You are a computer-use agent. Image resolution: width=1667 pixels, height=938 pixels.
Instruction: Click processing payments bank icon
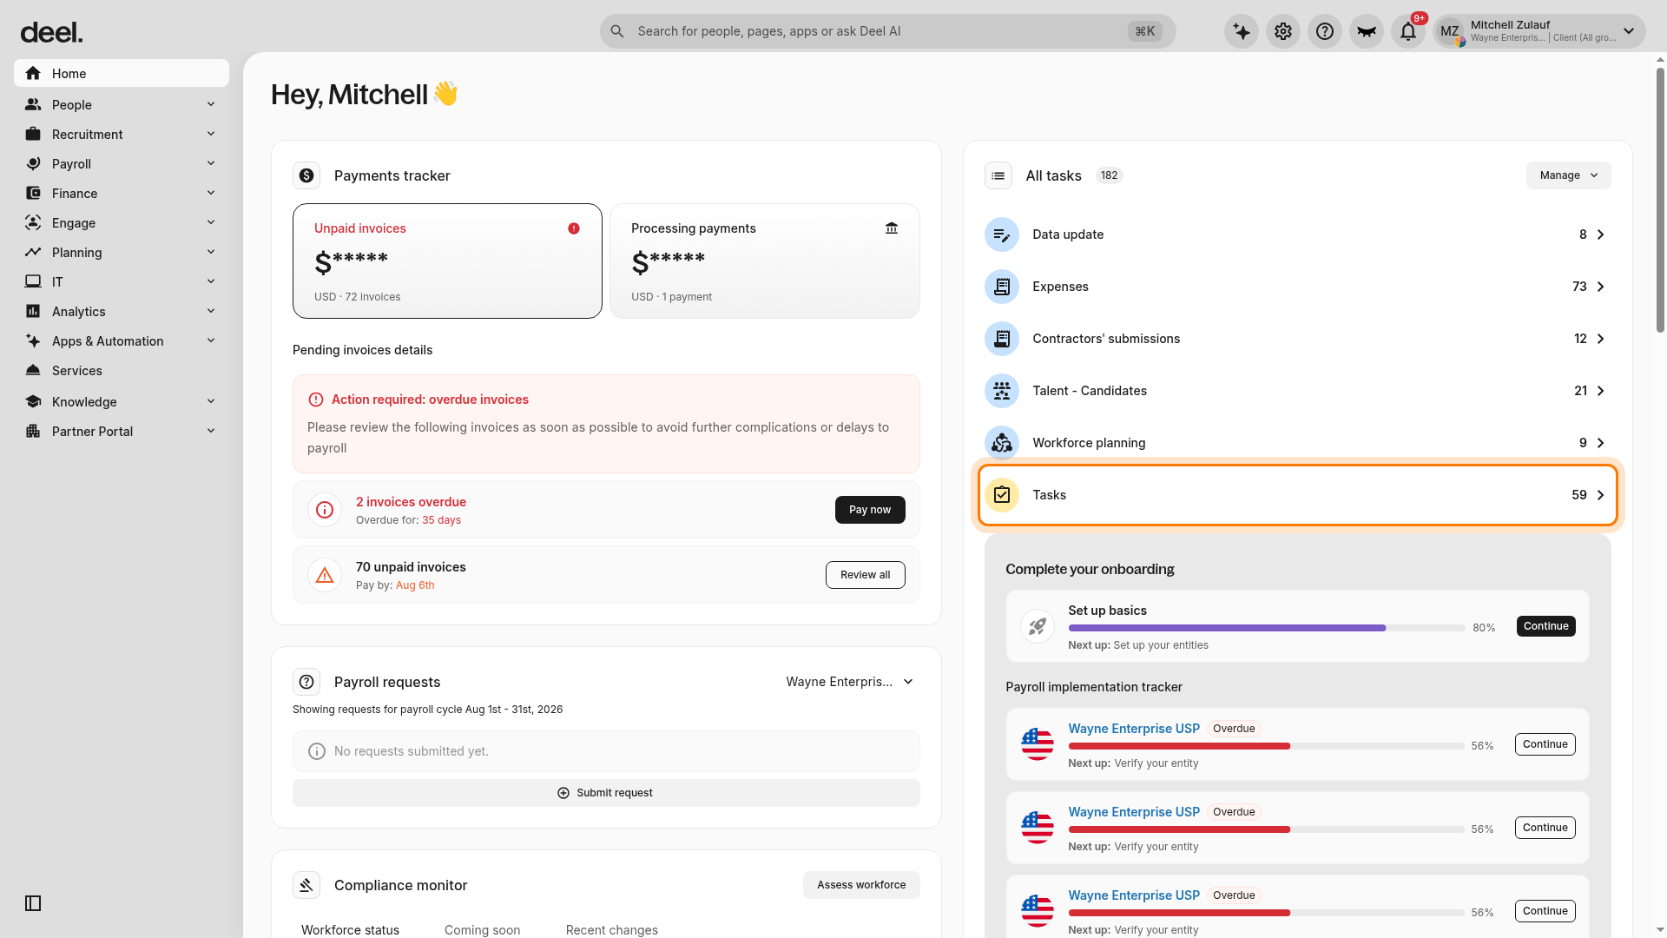(x=892, y=228)
